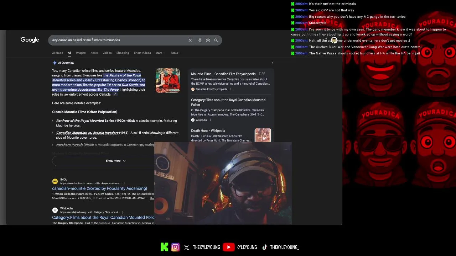The image size is (456, 256).
Task: Click the AI Overview label
Action: (66, 63)
